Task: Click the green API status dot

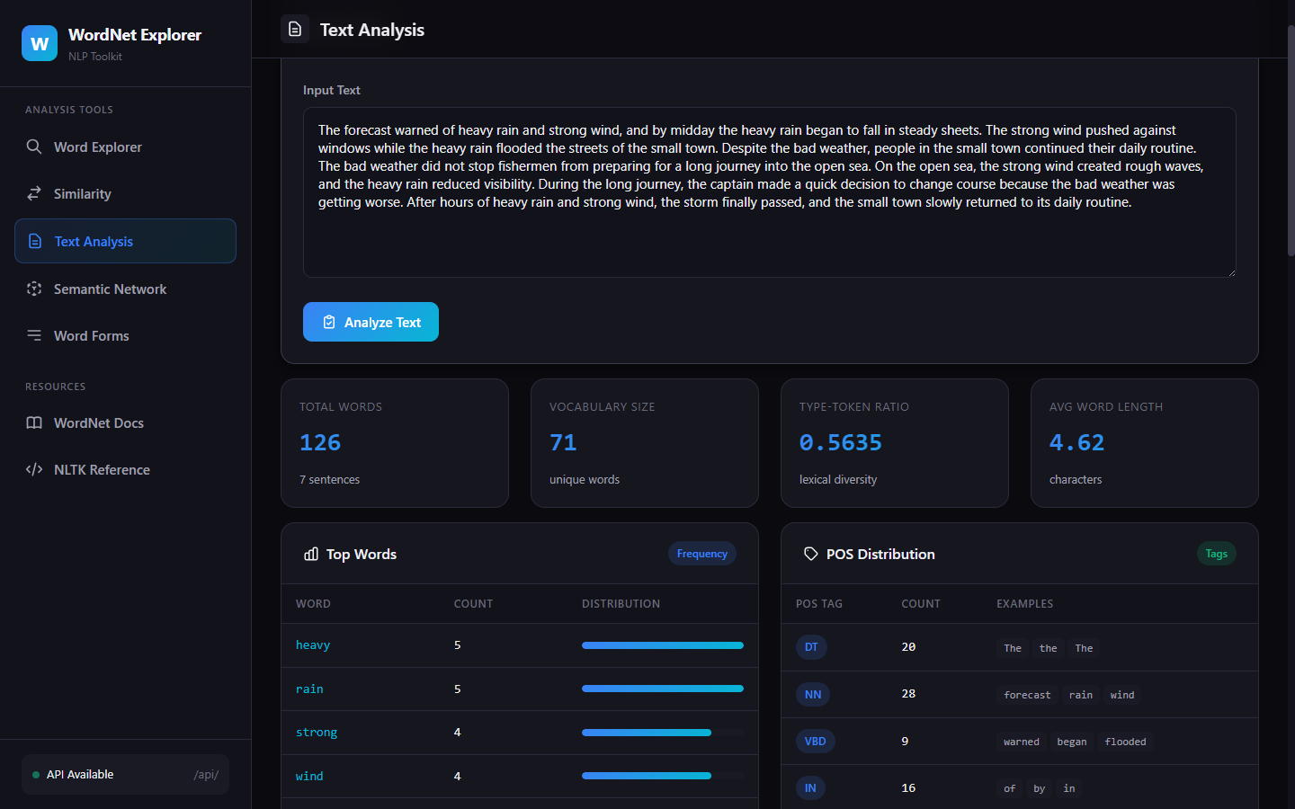Action: pyautogui.click(x=36, y=775)
